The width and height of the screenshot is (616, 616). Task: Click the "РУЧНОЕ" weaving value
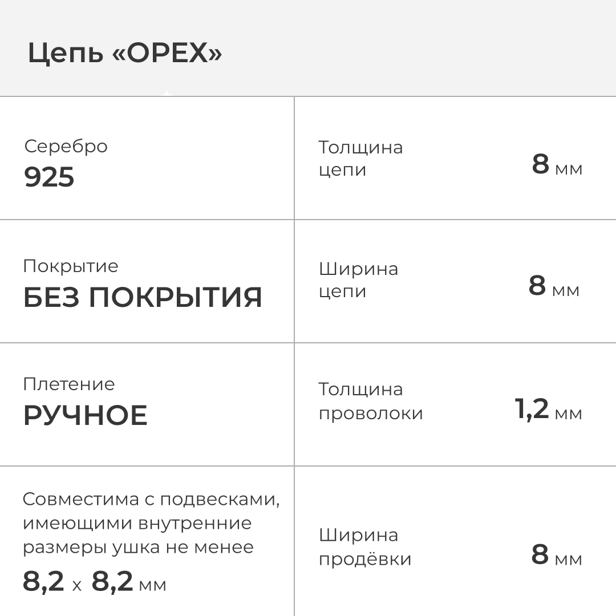point(86,415)
